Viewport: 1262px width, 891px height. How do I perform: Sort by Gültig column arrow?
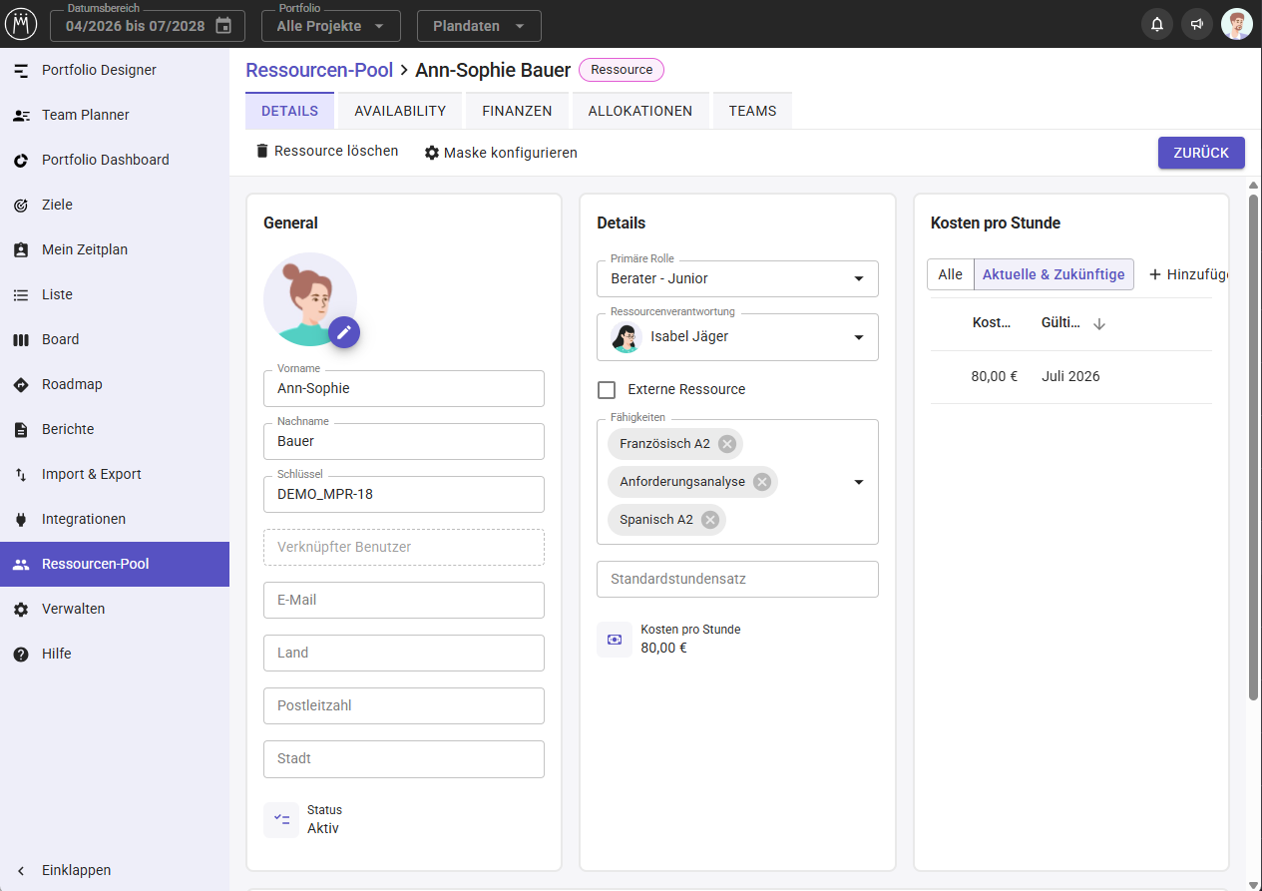click(x=1099, y=324)
